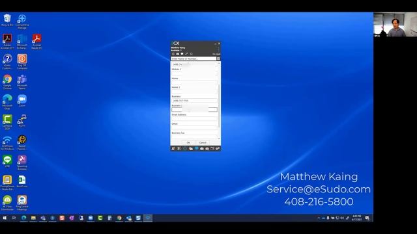The image size is (417, 234).
Task: Click the Other phone input field
Action: click(x=194, y=127)
